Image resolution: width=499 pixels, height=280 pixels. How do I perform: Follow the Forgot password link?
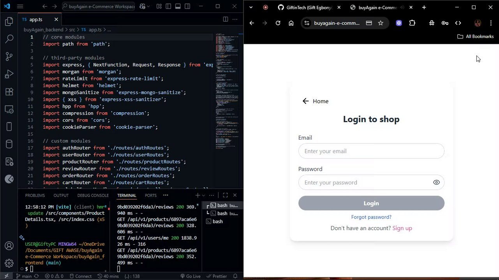(x=371, y=217)
